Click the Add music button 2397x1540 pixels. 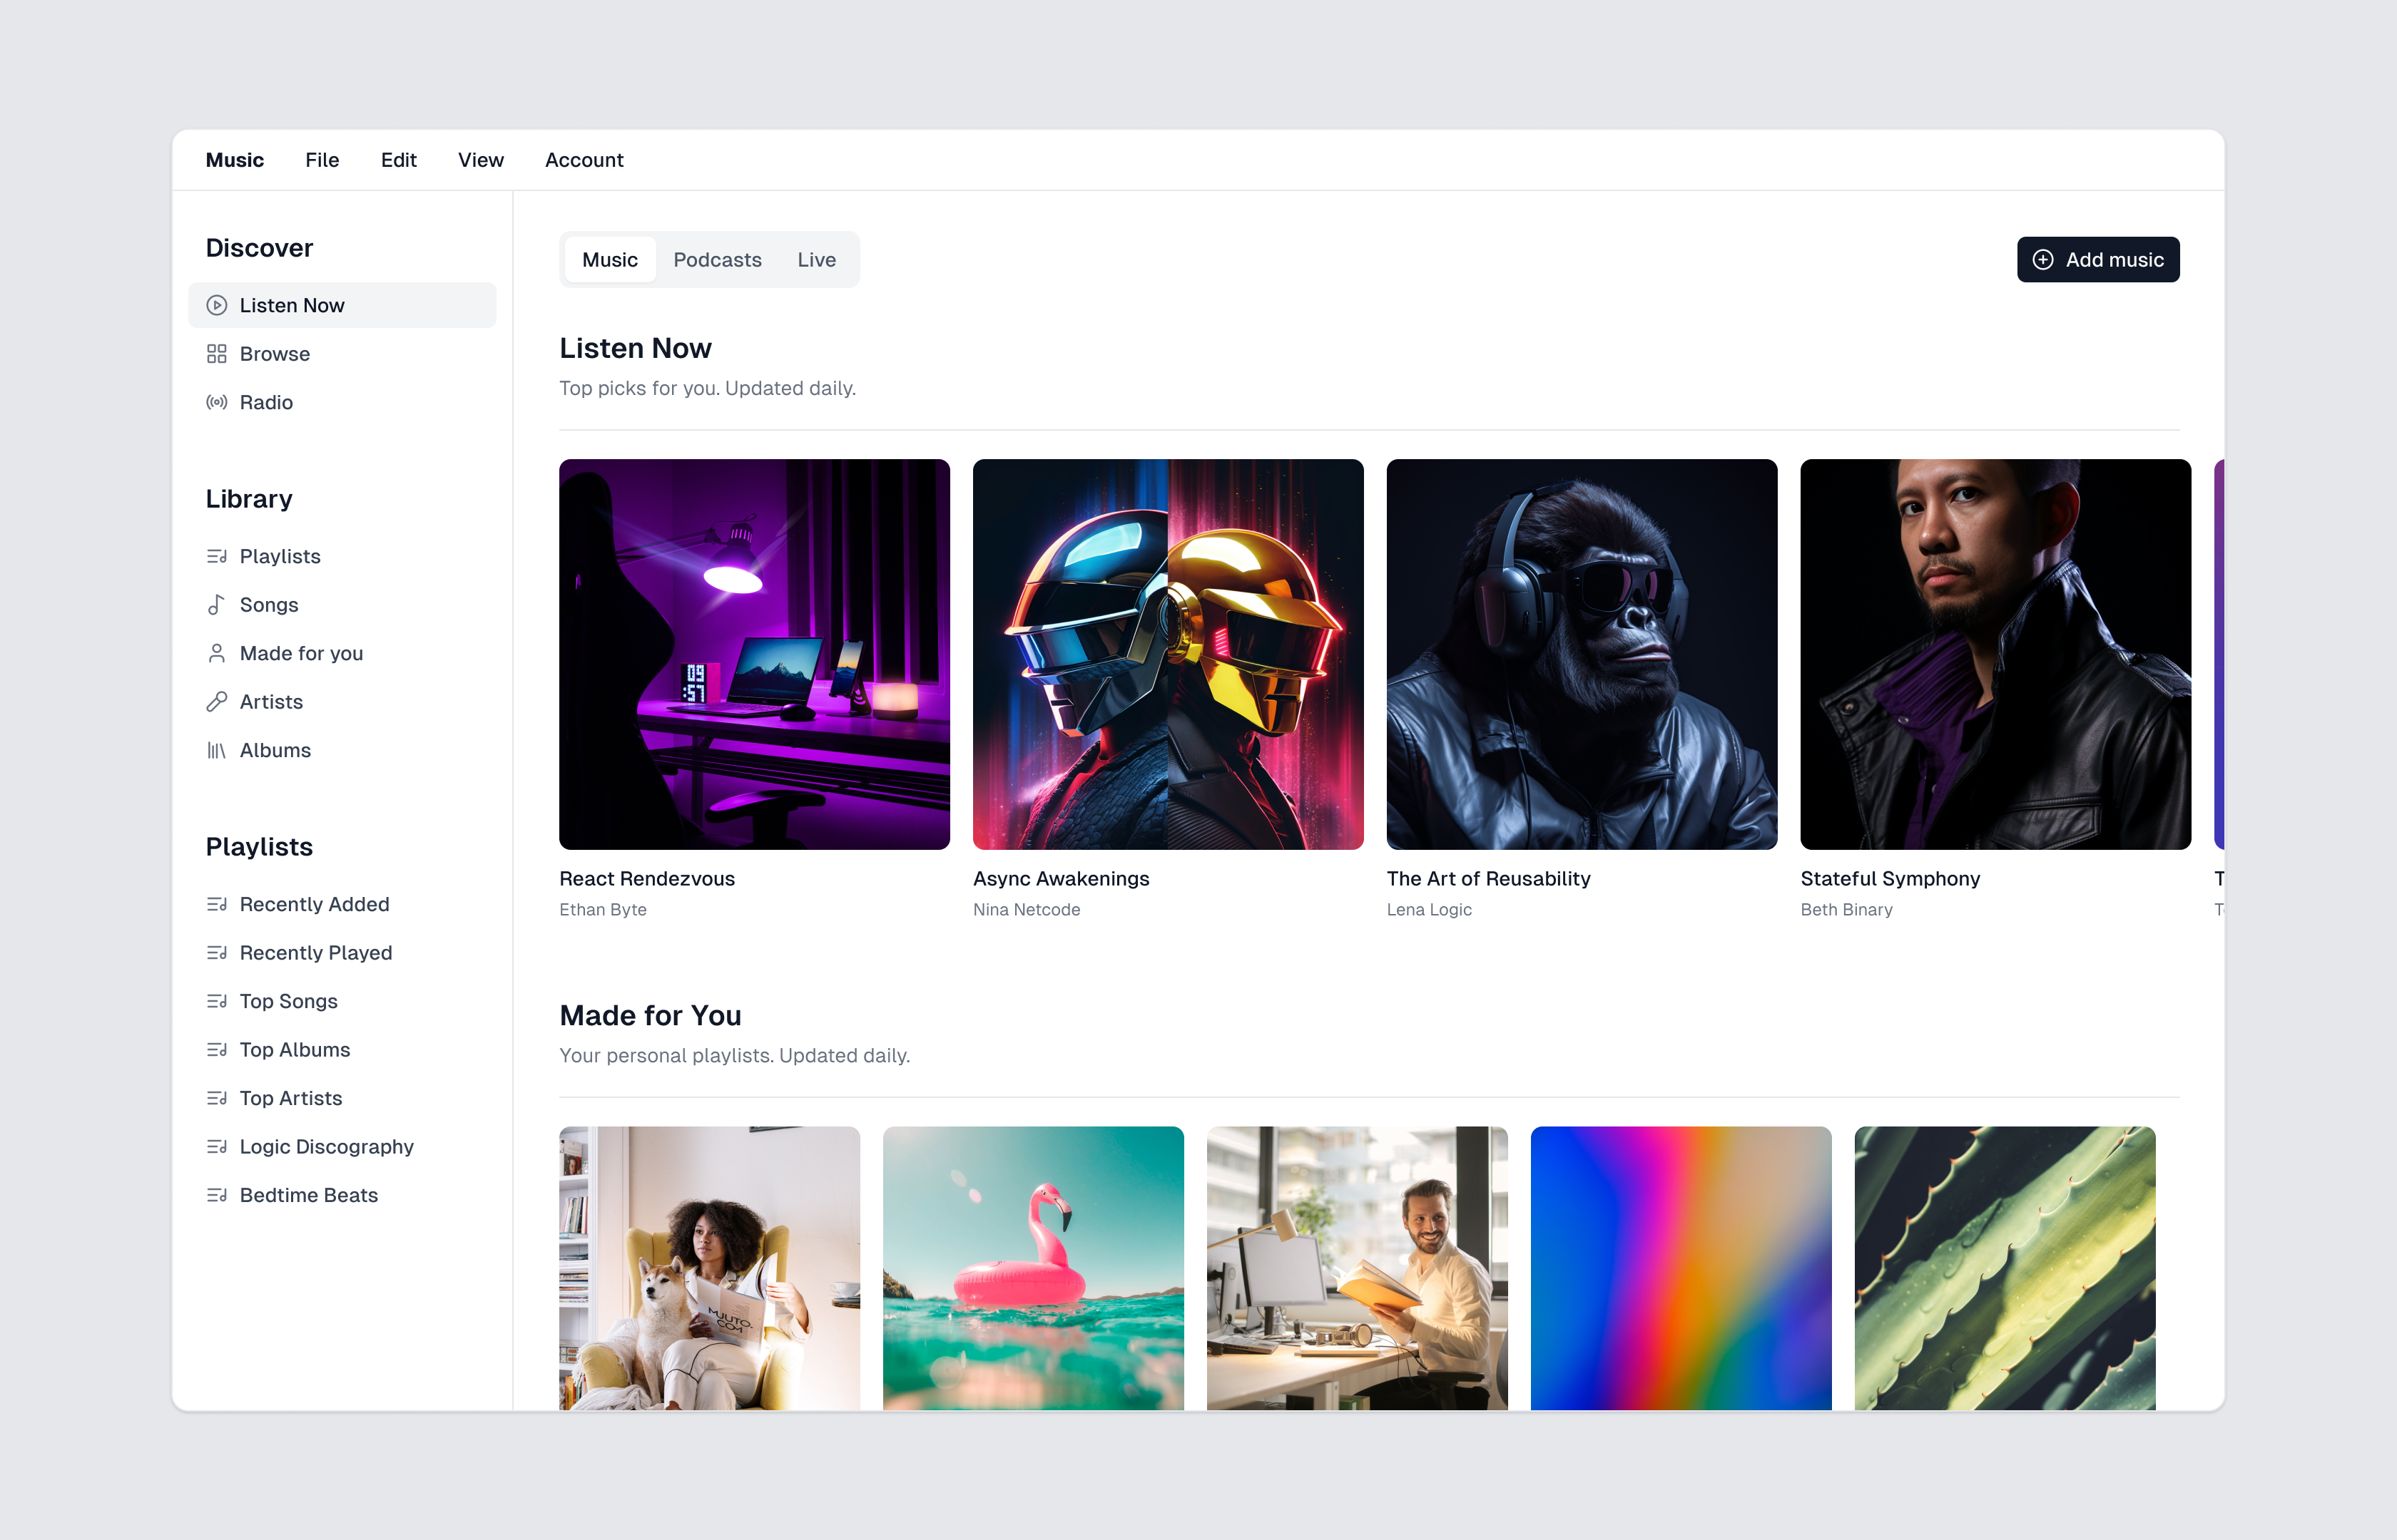click(2098, 258)
